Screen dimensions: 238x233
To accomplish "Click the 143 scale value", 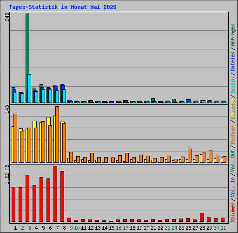I will (x=7, y=109).
